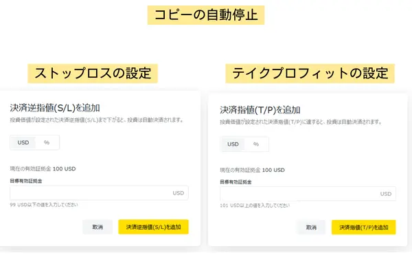This screenshot has height=275, width=412.
Task: Click the USD suffix in the S/L input
Action: [179, 193]
